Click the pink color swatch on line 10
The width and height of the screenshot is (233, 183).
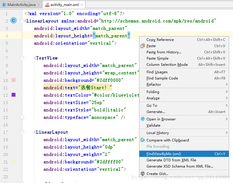pos(14,80)
